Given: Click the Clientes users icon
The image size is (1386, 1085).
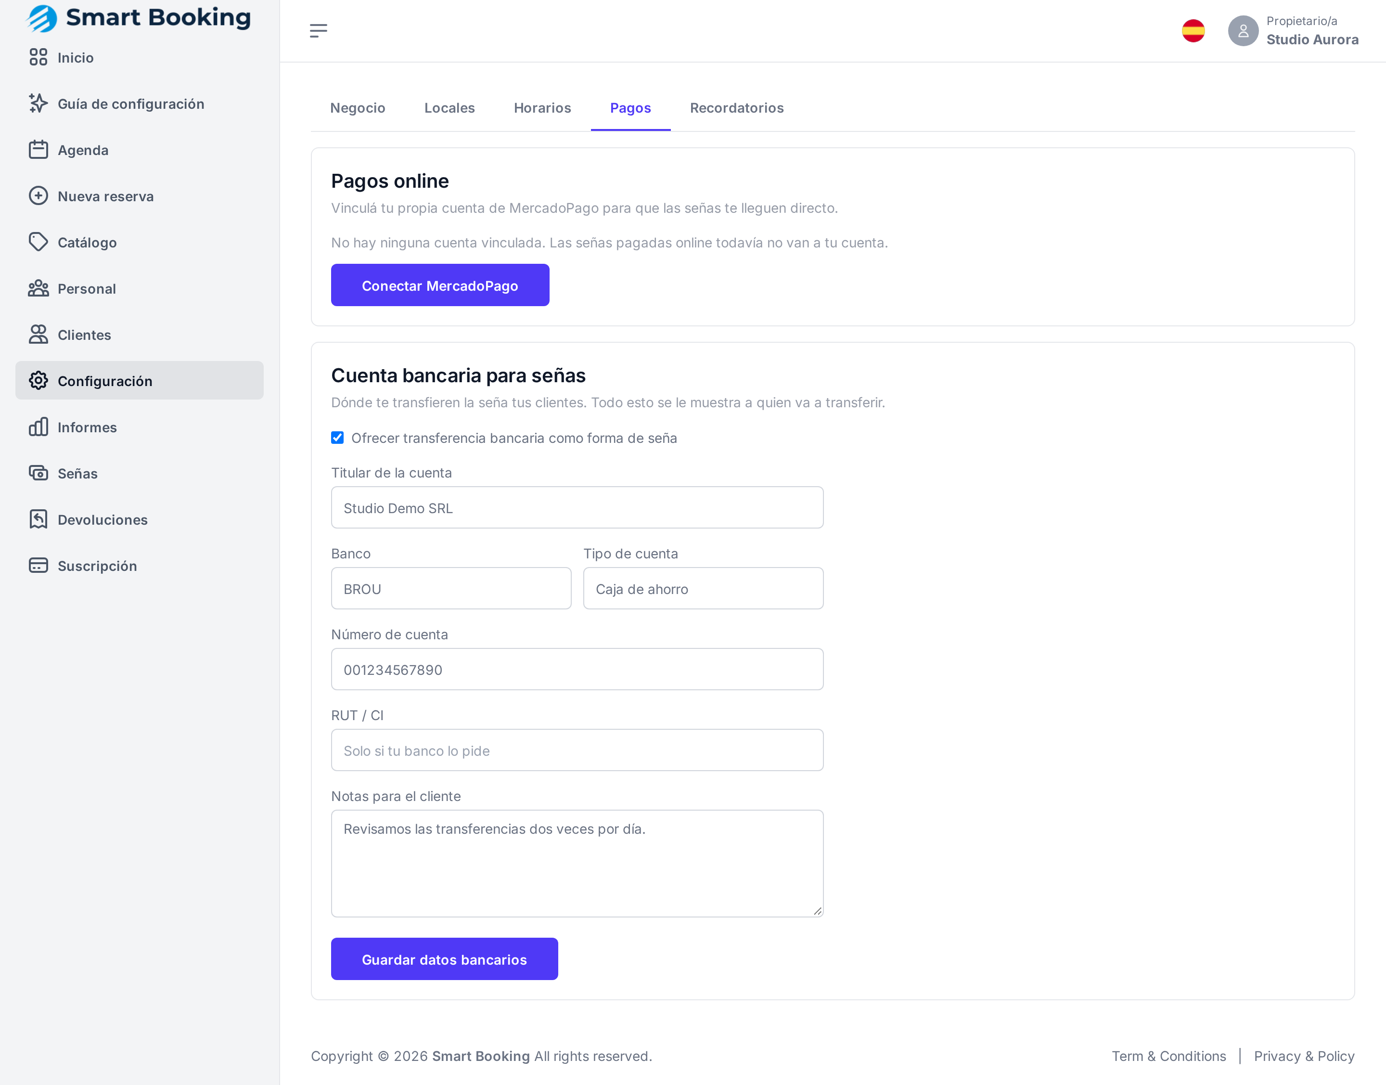Looking at the screenshot, I should (x=38, y=335).
